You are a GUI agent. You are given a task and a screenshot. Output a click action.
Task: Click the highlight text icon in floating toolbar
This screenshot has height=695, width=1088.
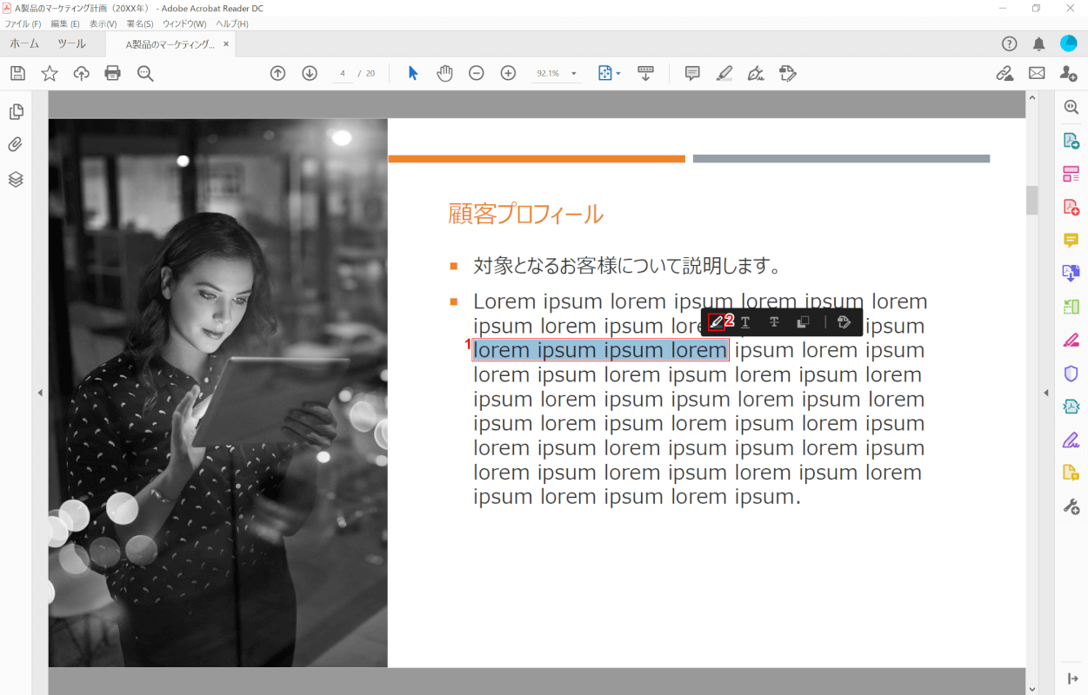(716, 322)
